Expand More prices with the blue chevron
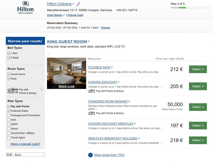This screenshot has height=163, width=213. [x=90, y=155]
